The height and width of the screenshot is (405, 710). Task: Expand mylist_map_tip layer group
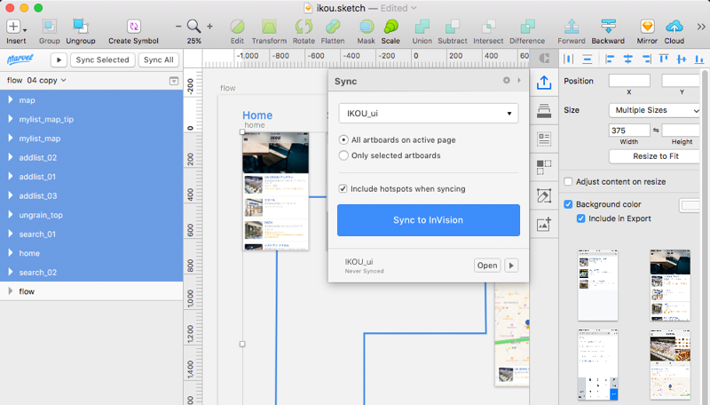[10, 119]
